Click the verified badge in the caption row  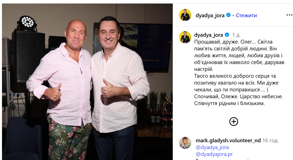point(227,35)
